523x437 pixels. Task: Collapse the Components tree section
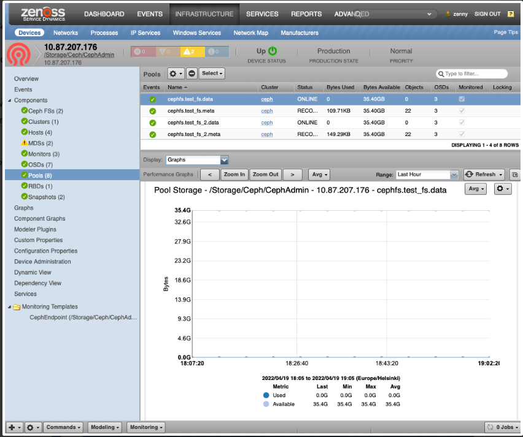(9, 101)
